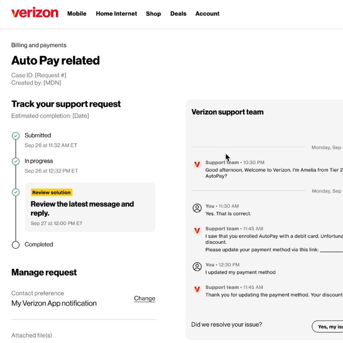Click 'Estimated completion: [Date]' text
Image resolution: width=343 pixels, height=343 pixels.
coord(50,116)
